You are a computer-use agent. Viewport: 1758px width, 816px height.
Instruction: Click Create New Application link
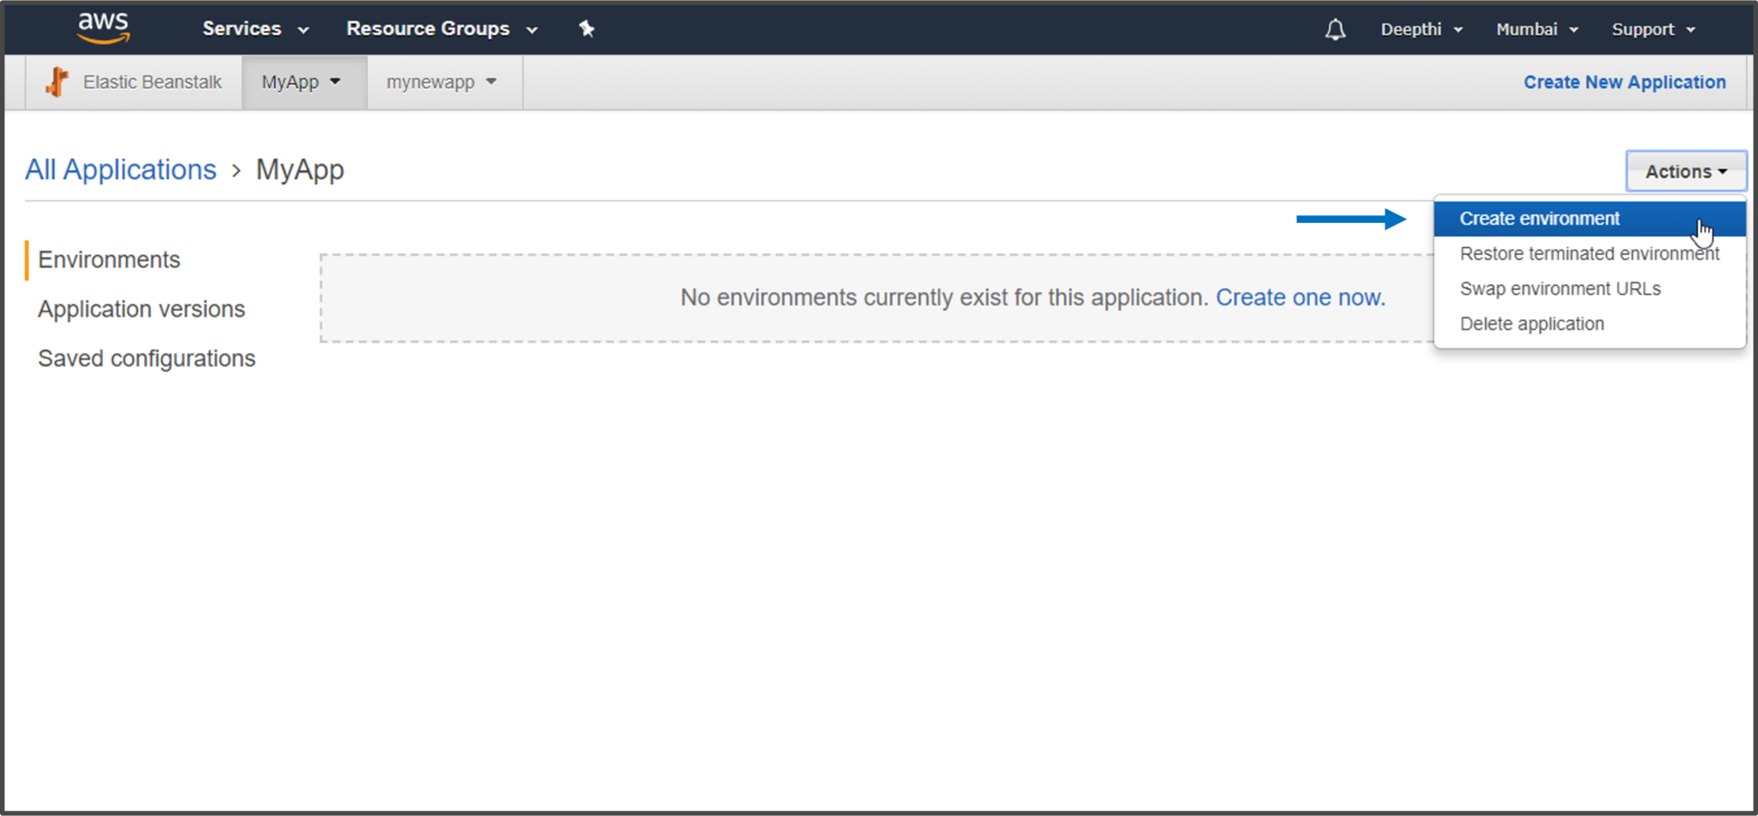pos(1624,82)
